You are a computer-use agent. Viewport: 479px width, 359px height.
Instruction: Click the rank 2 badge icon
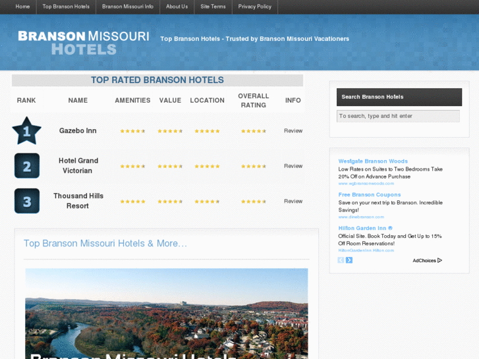point(27,165)
